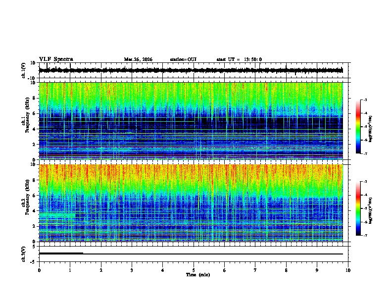
Task: Click time axis tick label "6"
Action: [225, 270]
